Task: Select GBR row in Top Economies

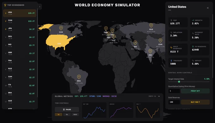Action: 20,53
